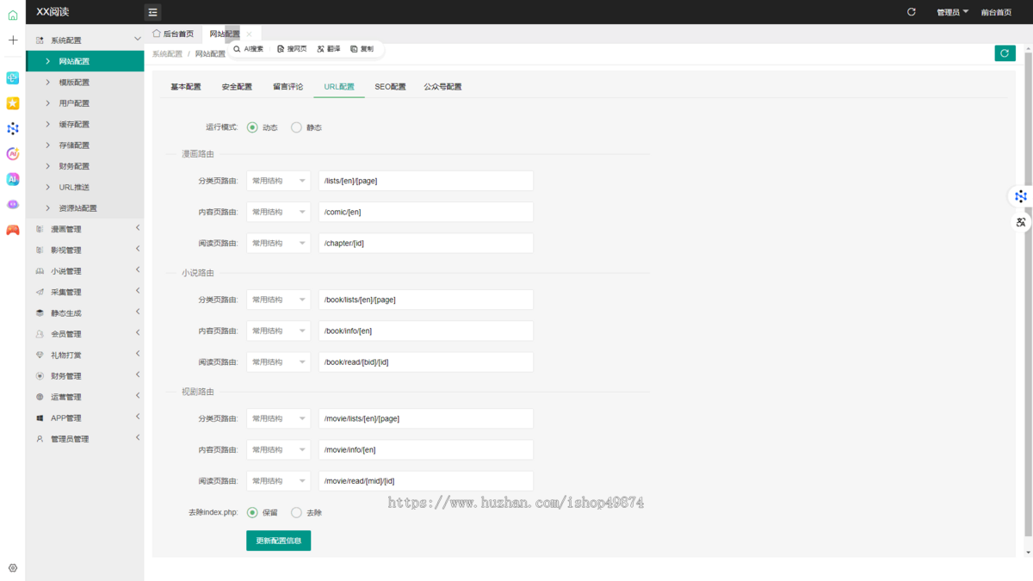
Task: Click the AI搜索 magnifier tool
Action: click(x=249, y=49)
